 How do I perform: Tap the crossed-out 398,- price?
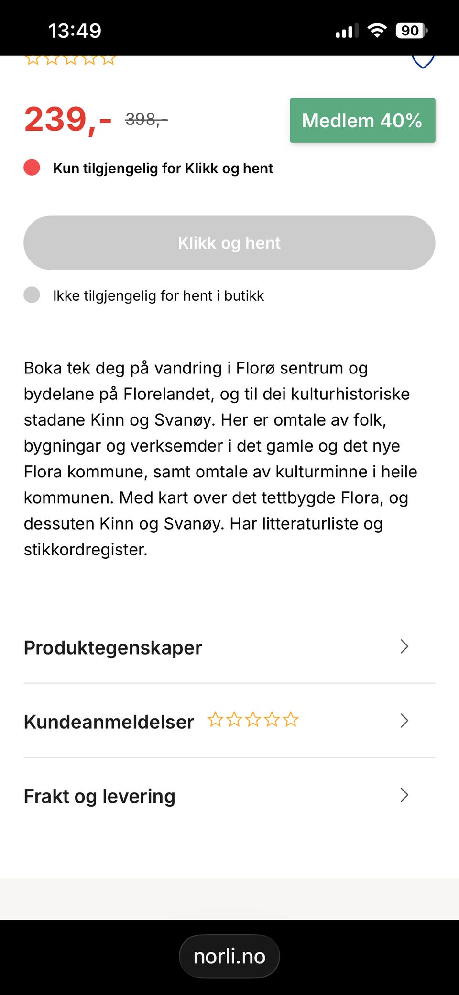[x=146, y=119]
